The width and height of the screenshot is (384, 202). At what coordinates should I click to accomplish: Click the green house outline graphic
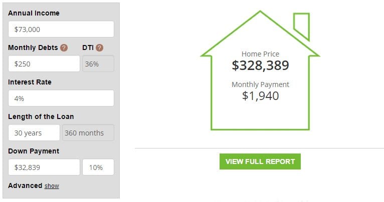click(x=260, y=70)
